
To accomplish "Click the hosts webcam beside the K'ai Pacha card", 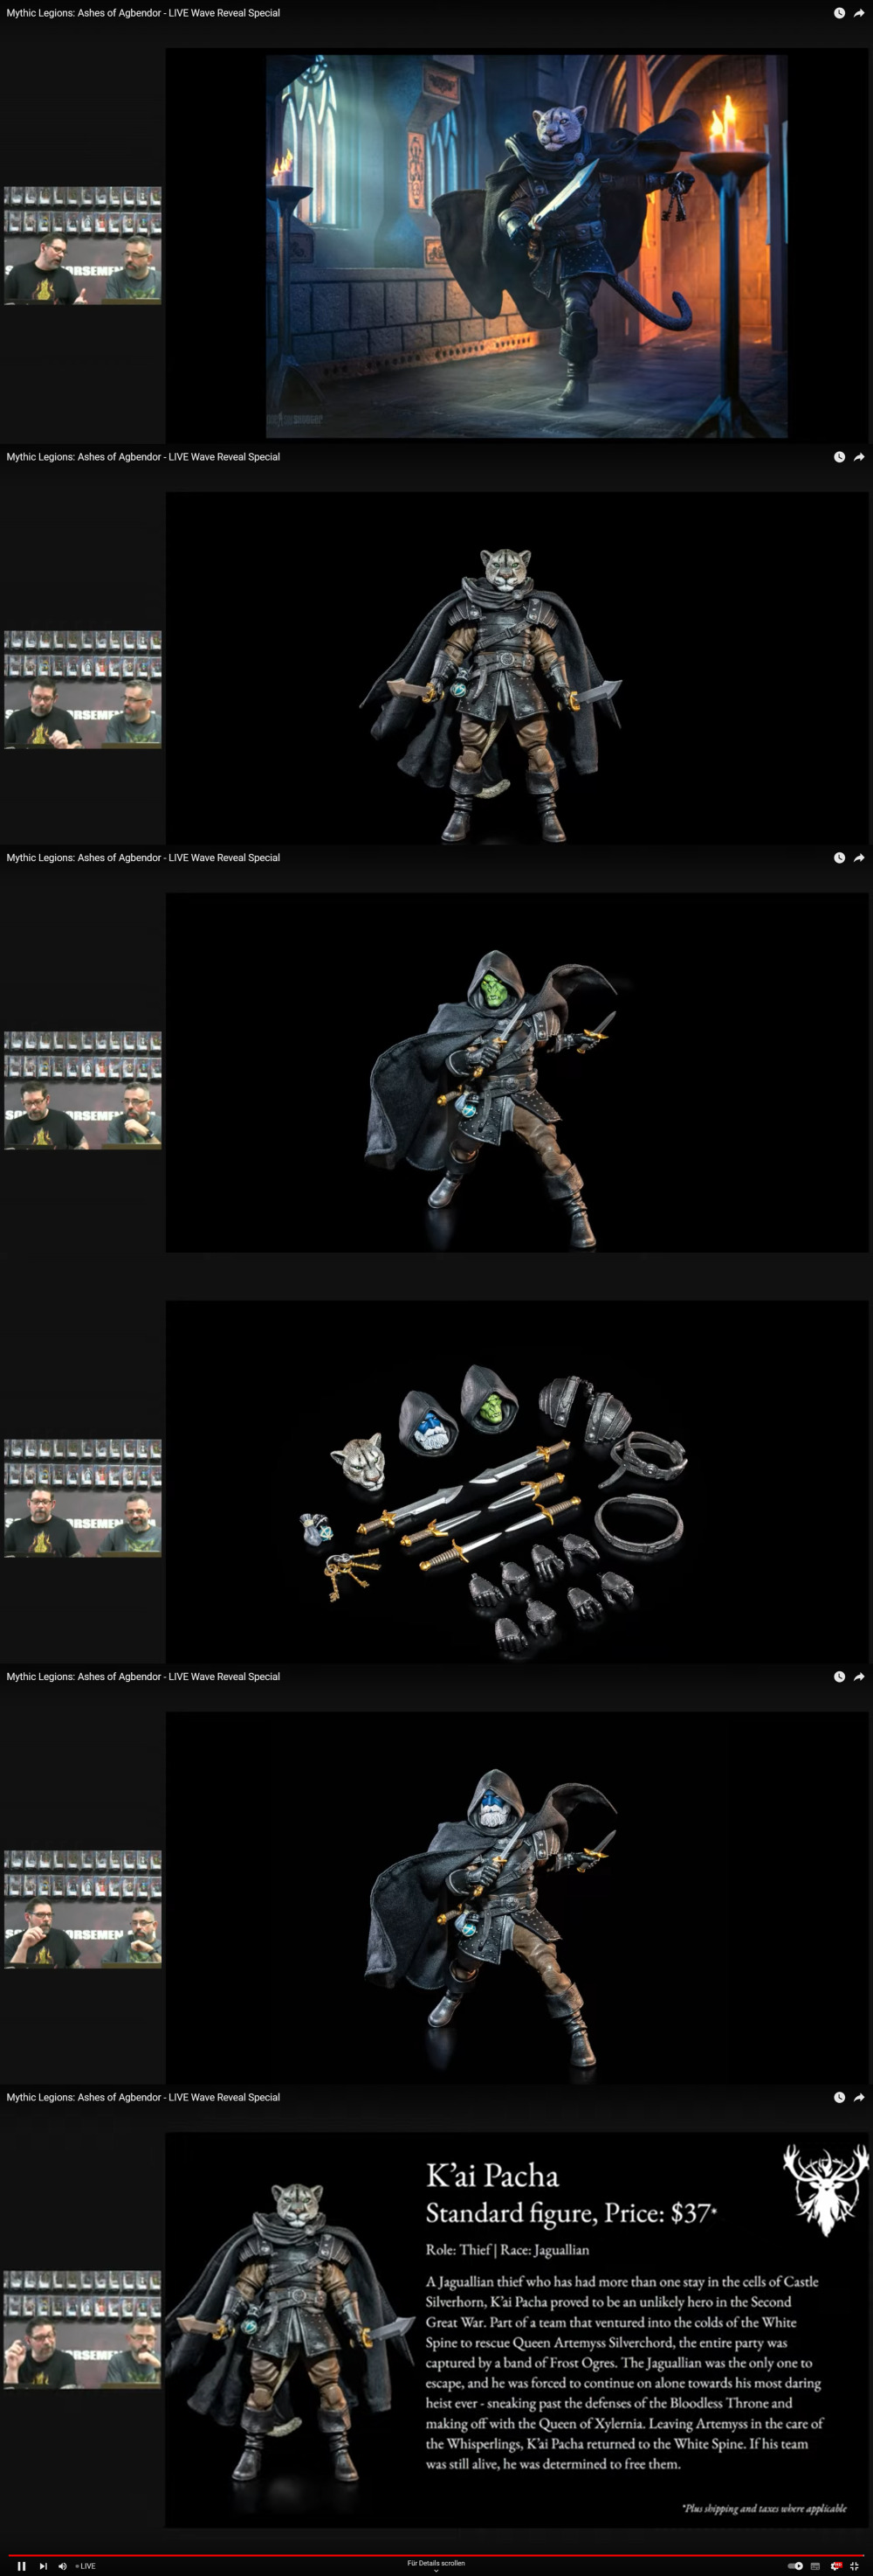I will coord(83,2329).
